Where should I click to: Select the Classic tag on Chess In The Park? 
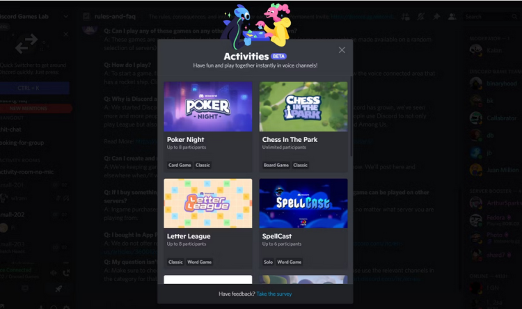[300, 165]
